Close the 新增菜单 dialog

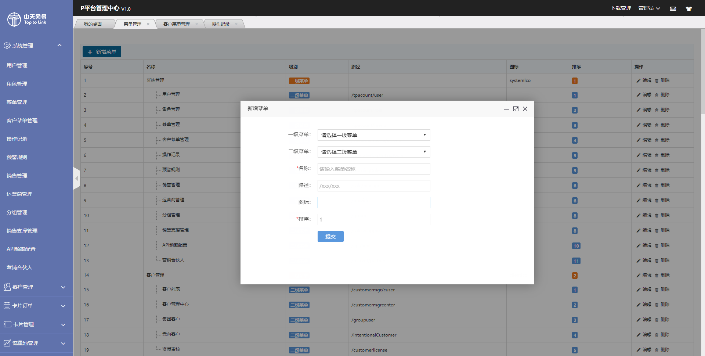pos(525,109)
